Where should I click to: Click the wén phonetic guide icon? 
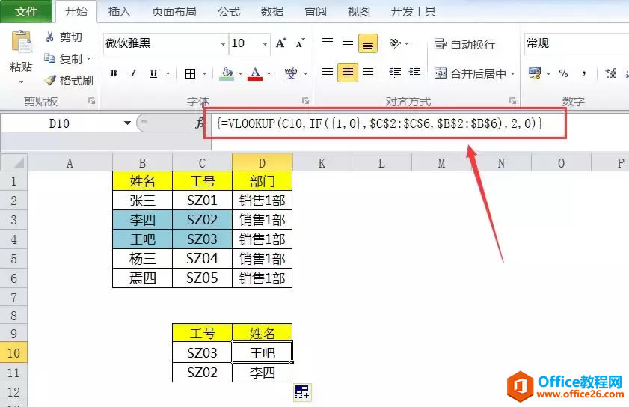point(291,73)
